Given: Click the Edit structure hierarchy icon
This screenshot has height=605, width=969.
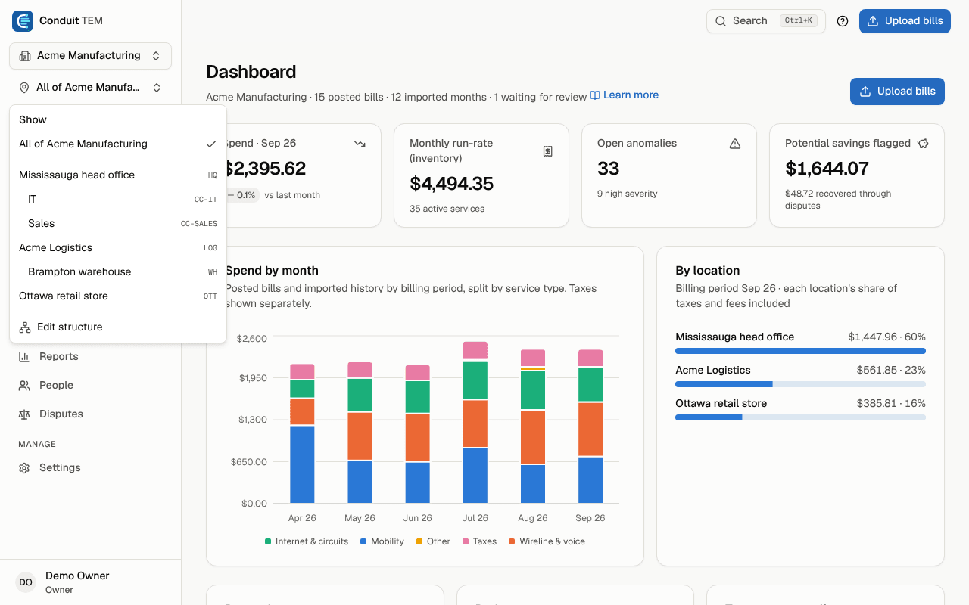Looking at the screenshot, I should tap(25, 327).
